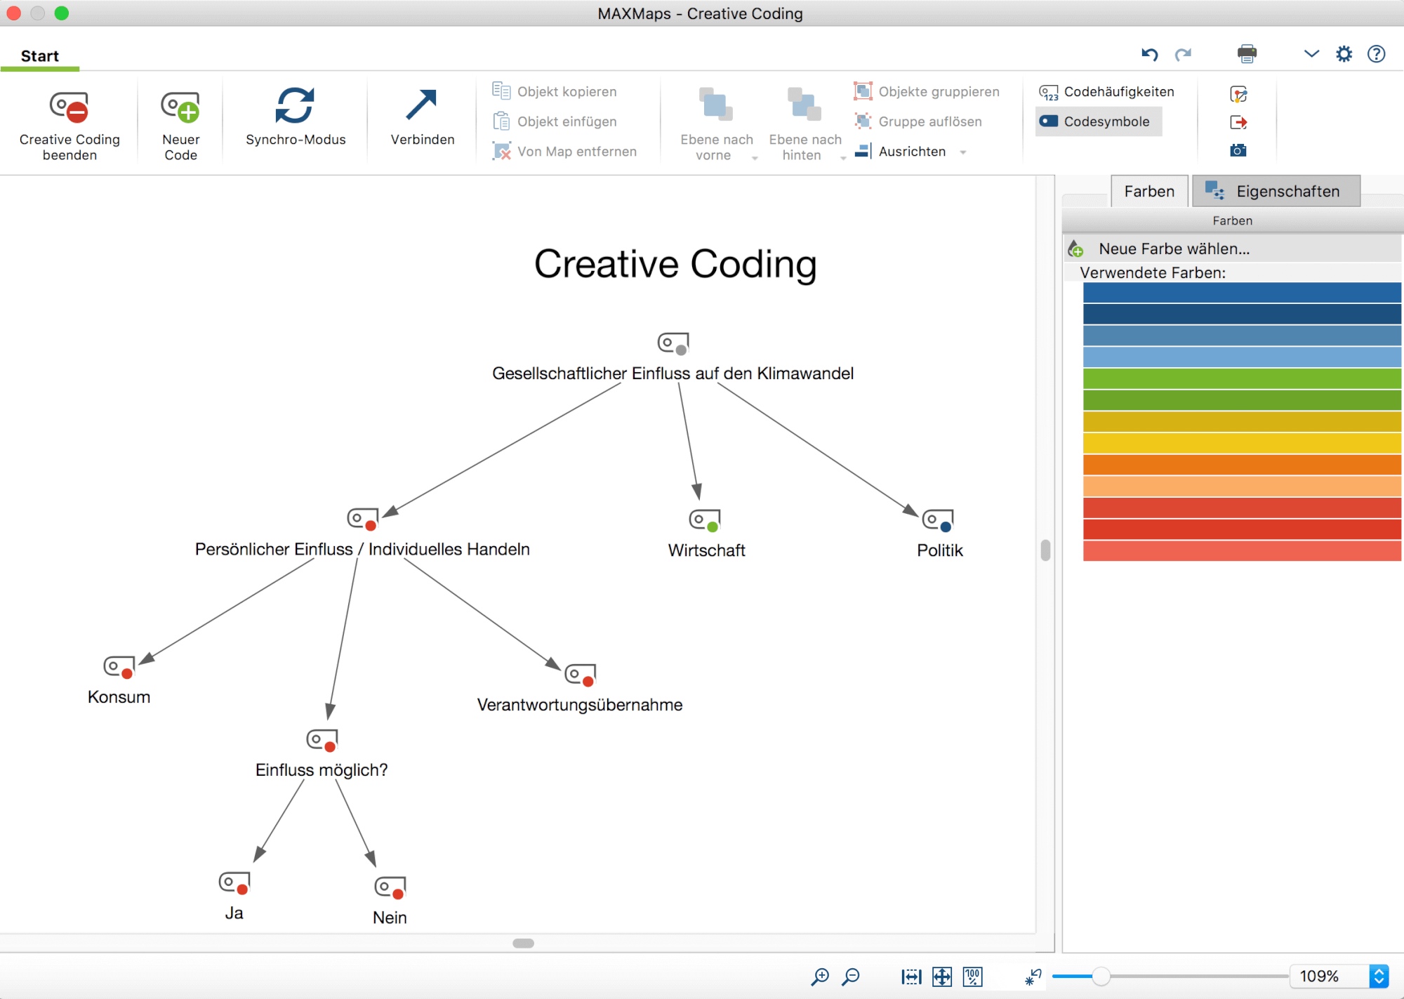Click Creative Coding beenden icon
Image resolution: width=1404 pixels, height=999 pixels.
click(69, 107)
